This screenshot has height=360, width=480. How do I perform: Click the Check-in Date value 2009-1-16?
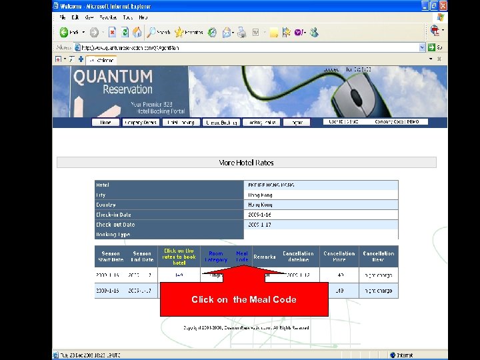tap(259, 215)
